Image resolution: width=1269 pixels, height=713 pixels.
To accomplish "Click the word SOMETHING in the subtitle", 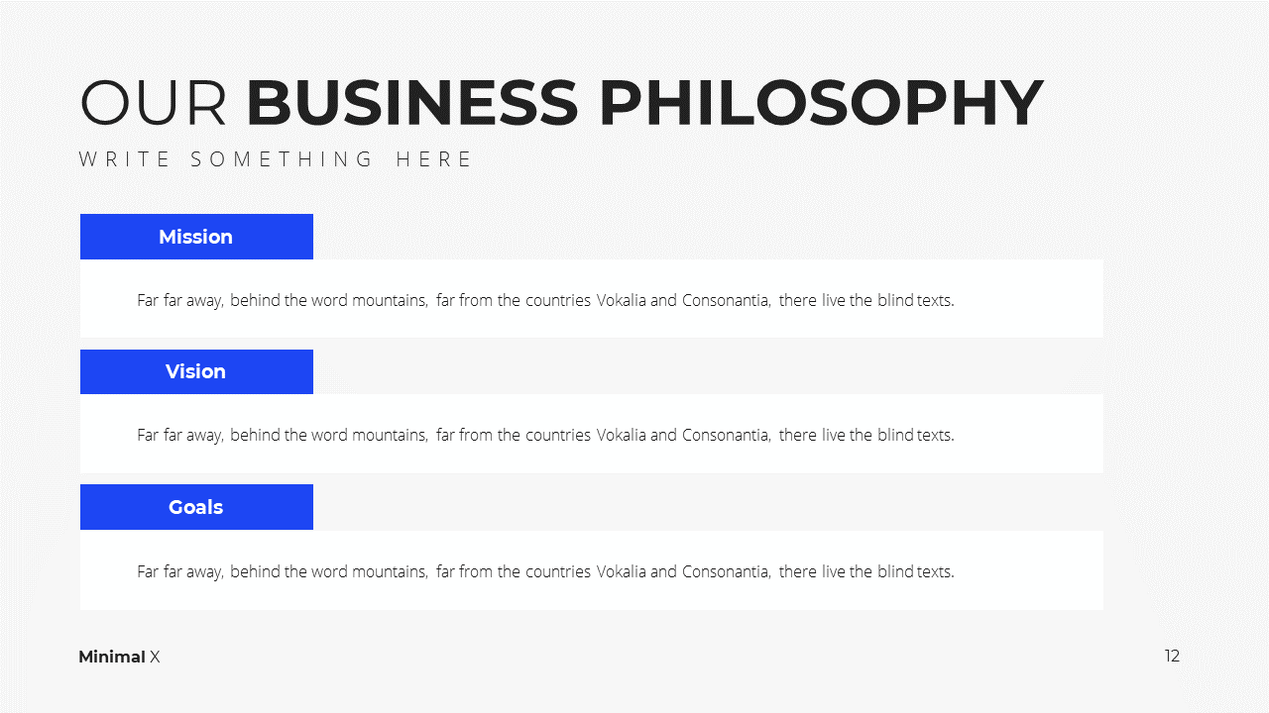I will (283, 159).
